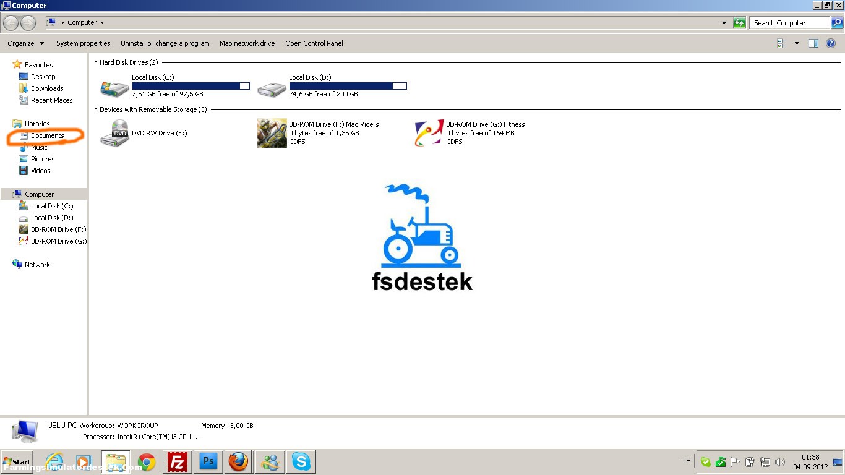Click Uninstall or change a program
Image resolution: width=845 pixels, height=475 pixels.
(x=165, y=43)
